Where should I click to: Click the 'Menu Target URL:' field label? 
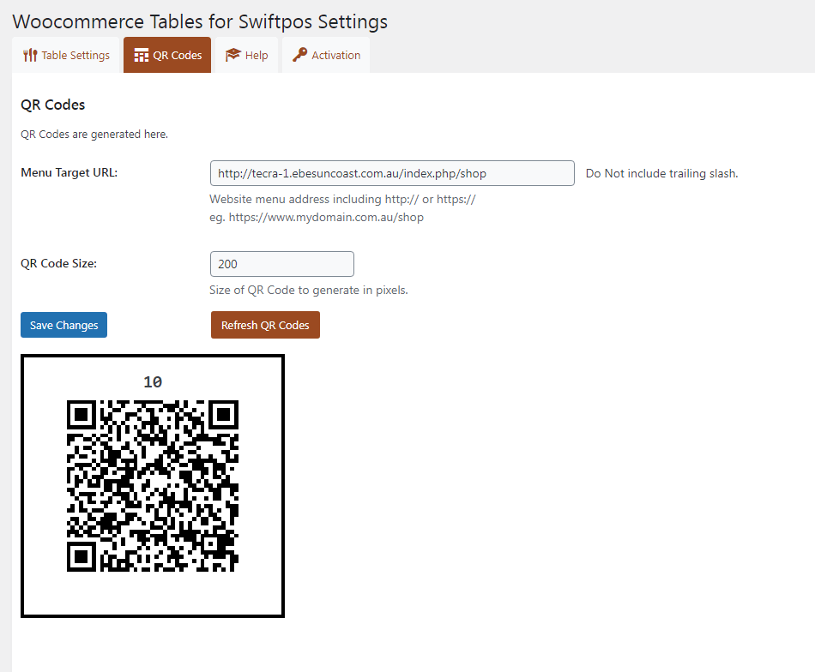coord(69,172)
